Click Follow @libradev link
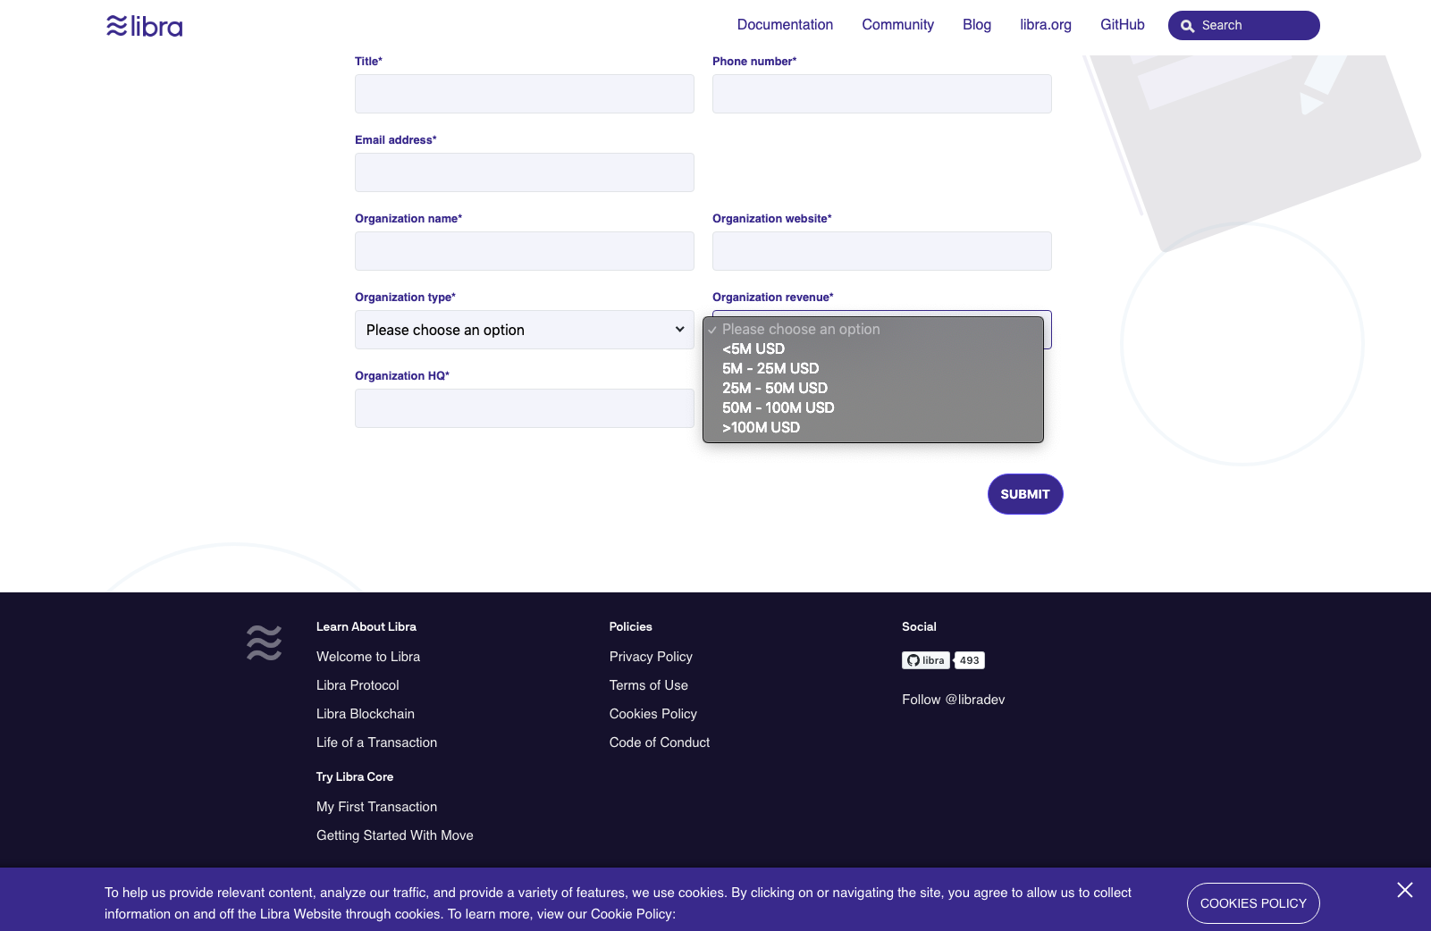Screen dimensions: 1431x931 pos(954,700)
